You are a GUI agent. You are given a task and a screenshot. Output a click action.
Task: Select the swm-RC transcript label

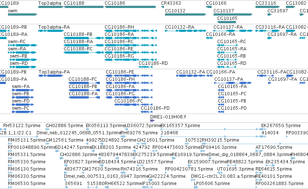[17, 42]
